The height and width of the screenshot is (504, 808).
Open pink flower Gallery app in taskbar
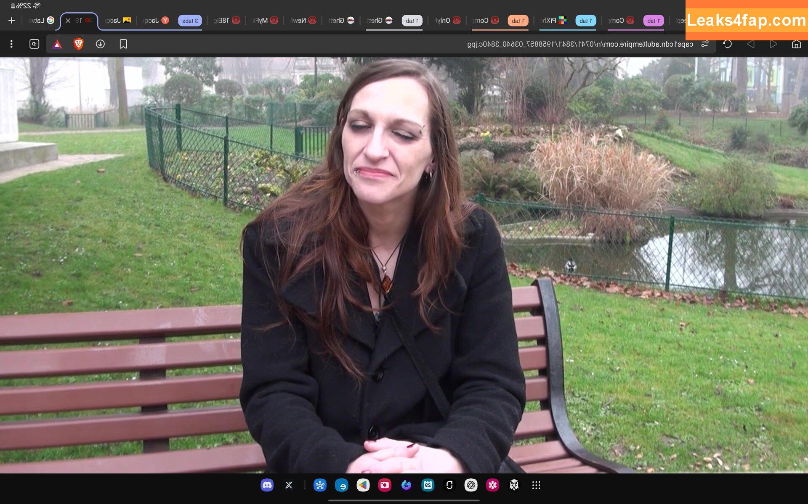(492, 485)
